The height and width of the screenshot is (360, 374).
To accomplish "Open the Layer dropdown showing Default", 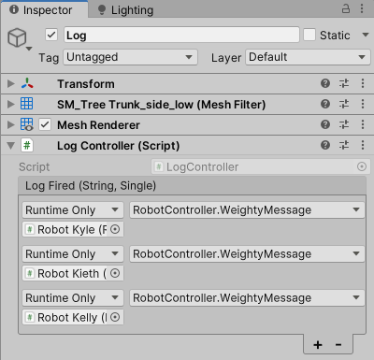I will point(308,57).
